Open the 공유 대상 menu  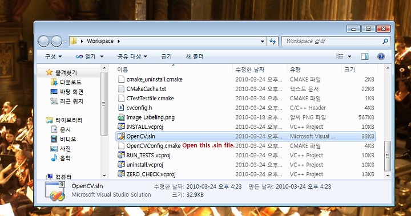[x=132, y=56]
